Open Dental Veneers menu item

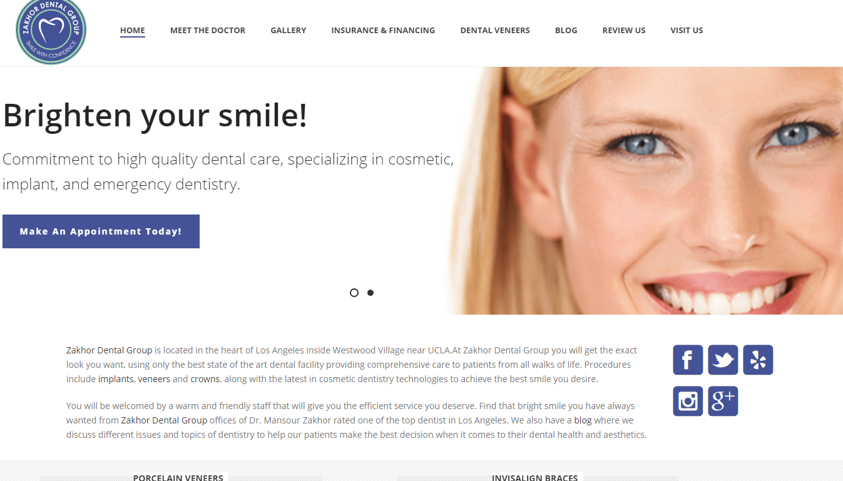[495, 30]
